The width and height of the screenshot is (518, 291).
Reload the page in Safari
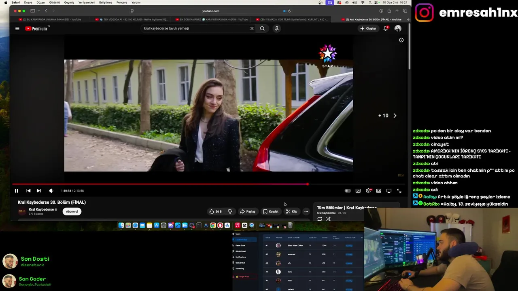coord(289,11)
